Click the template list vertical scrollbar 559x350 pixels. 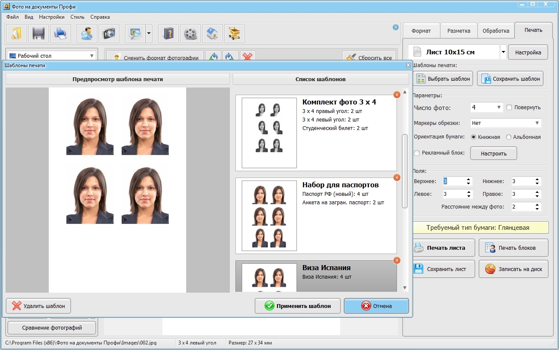405,171
